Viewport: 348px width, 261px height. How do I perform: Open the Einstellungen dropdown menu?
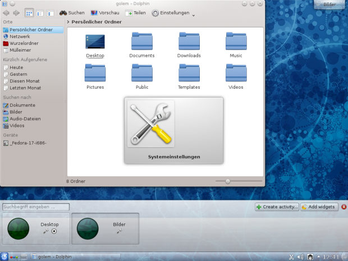coord(173,12)
